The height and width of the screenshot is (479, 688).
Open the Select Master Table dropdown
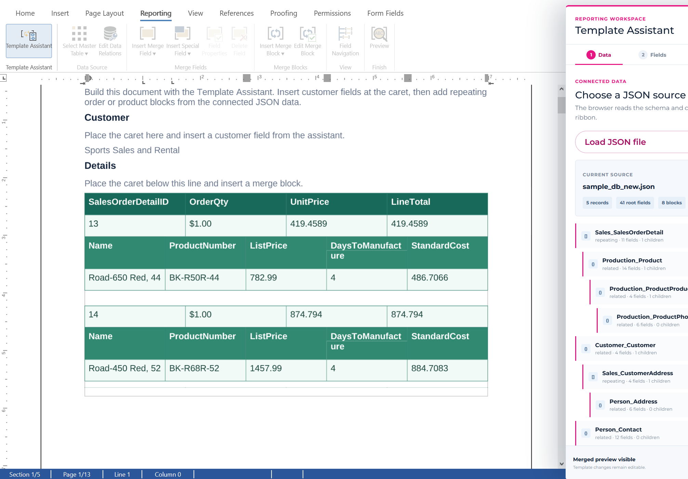[x=79, y=41]
